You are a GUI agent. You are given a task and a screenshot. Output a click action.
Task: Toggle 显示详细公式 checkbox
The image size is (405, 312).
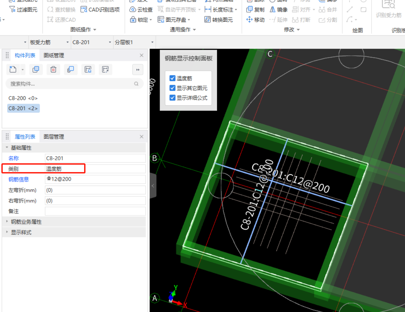click(172, 98)
